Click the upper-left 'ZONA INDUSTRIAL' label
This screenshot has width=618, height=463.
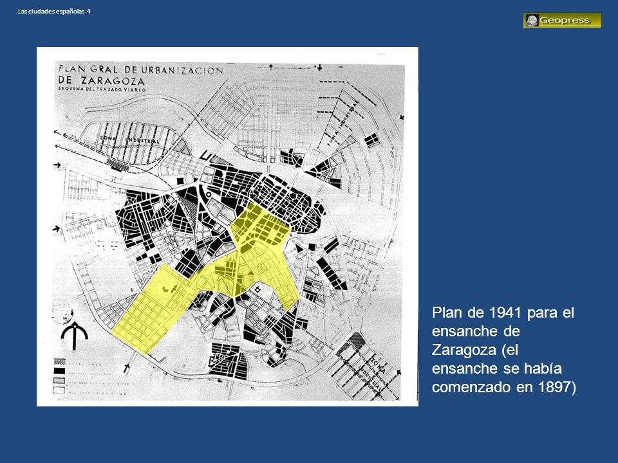click(x=129, y=140)
